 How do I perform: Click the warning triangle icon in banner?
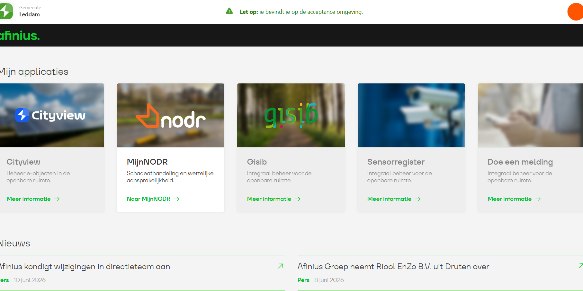coord(229,11)
